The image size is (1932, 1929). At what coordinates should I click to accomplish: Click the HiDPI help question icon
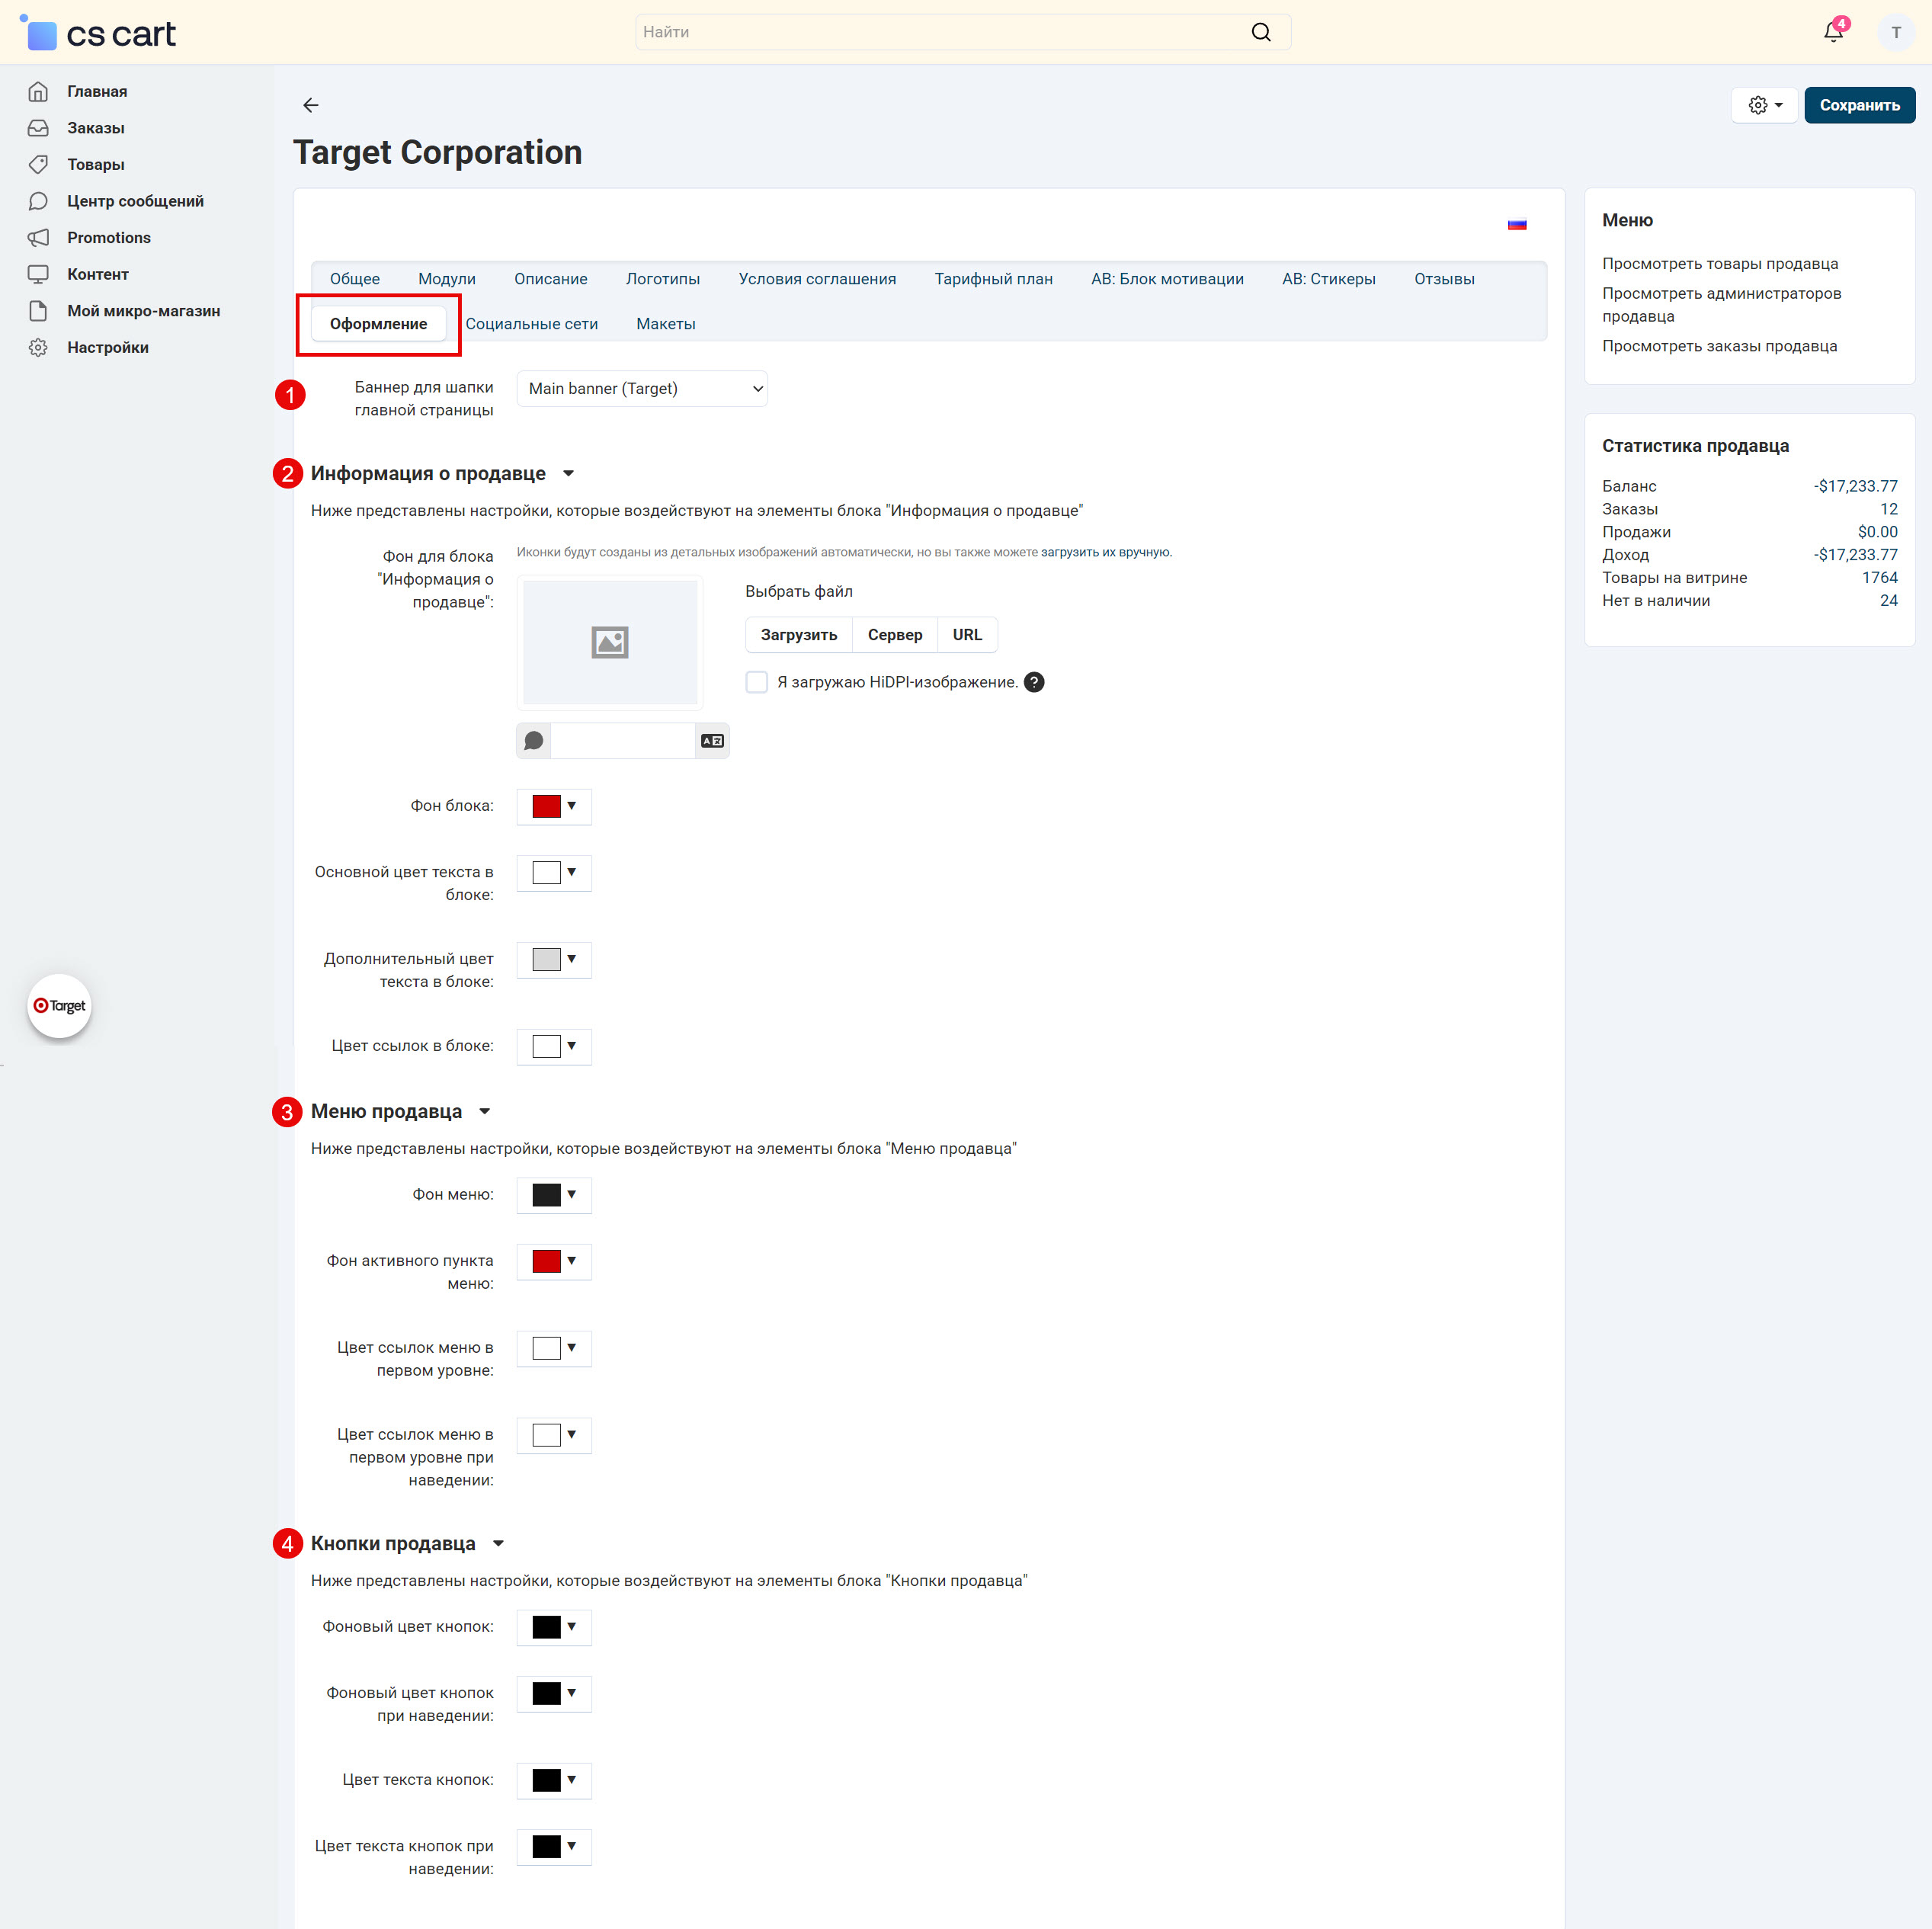point(1034,682)
